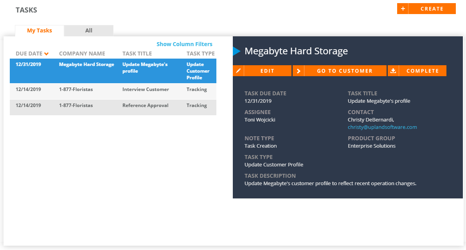This screenshot has width=466, height=250.
Task: Sort by the Task Type column header
Action: point(201,54)
